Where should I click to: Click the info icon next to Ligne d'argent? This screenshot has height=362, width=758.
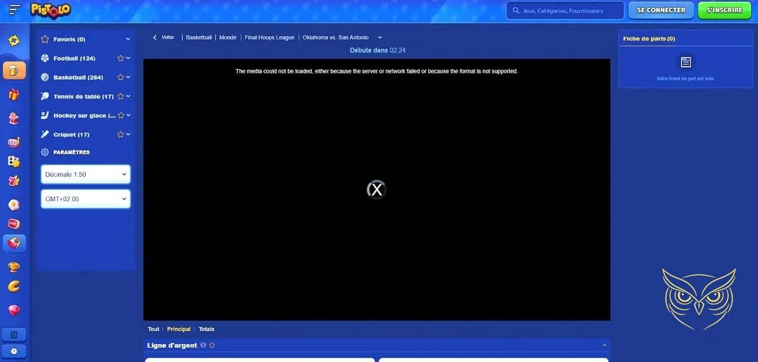click(x=203, y=345)
